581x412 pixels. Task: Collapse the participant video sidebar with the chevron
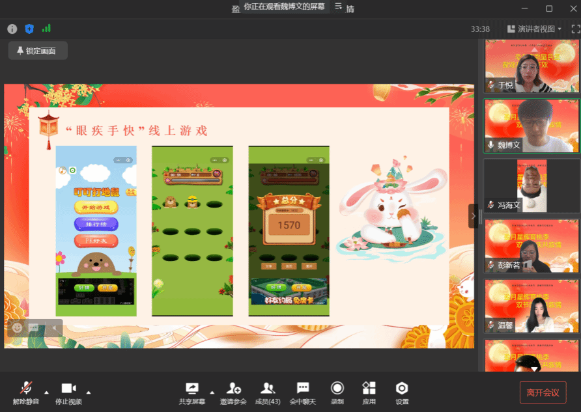[x=473, y=215]
